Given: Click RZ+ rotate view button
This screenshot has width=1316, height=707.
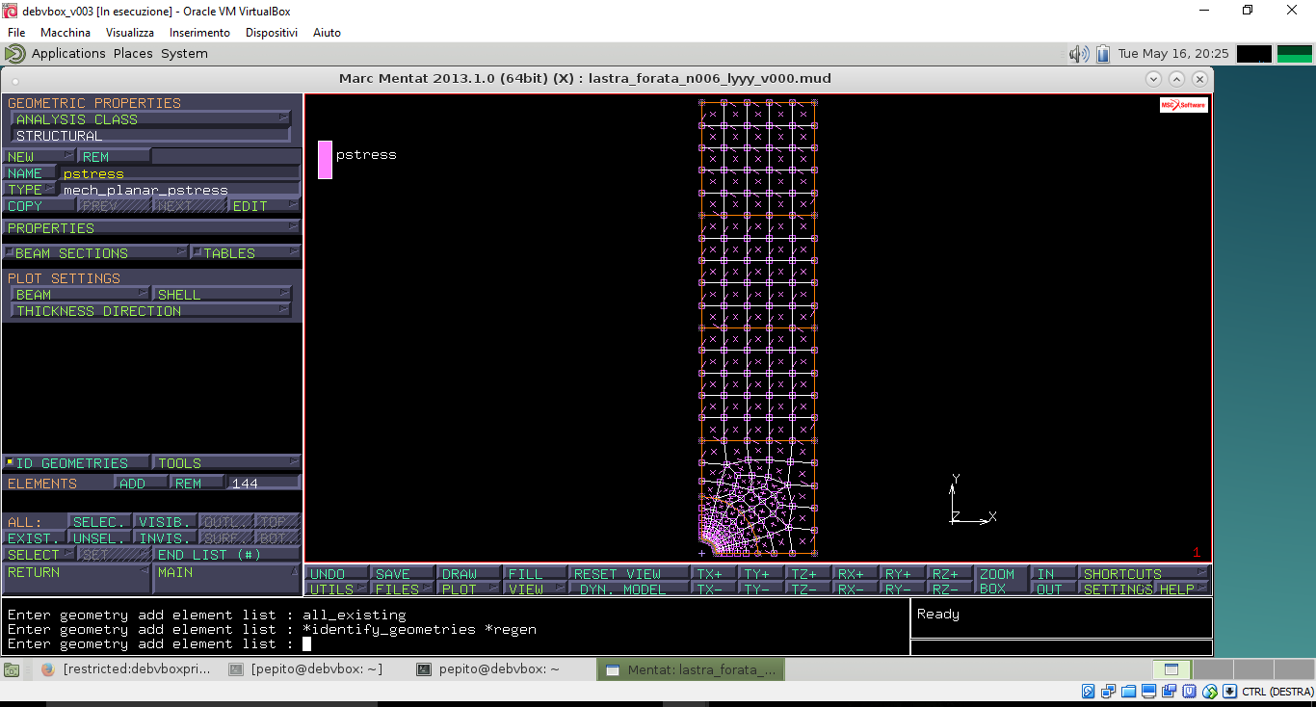Looking at the screenshot, I should point(949,573).
